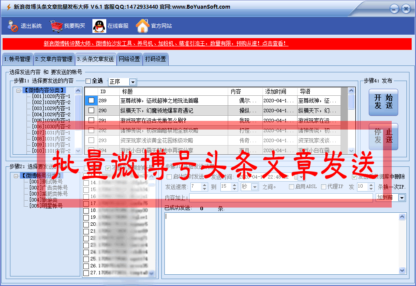Click 我要购买 toolbar label
The height and width of the screenshot is (286, 416).
point(75,26)
